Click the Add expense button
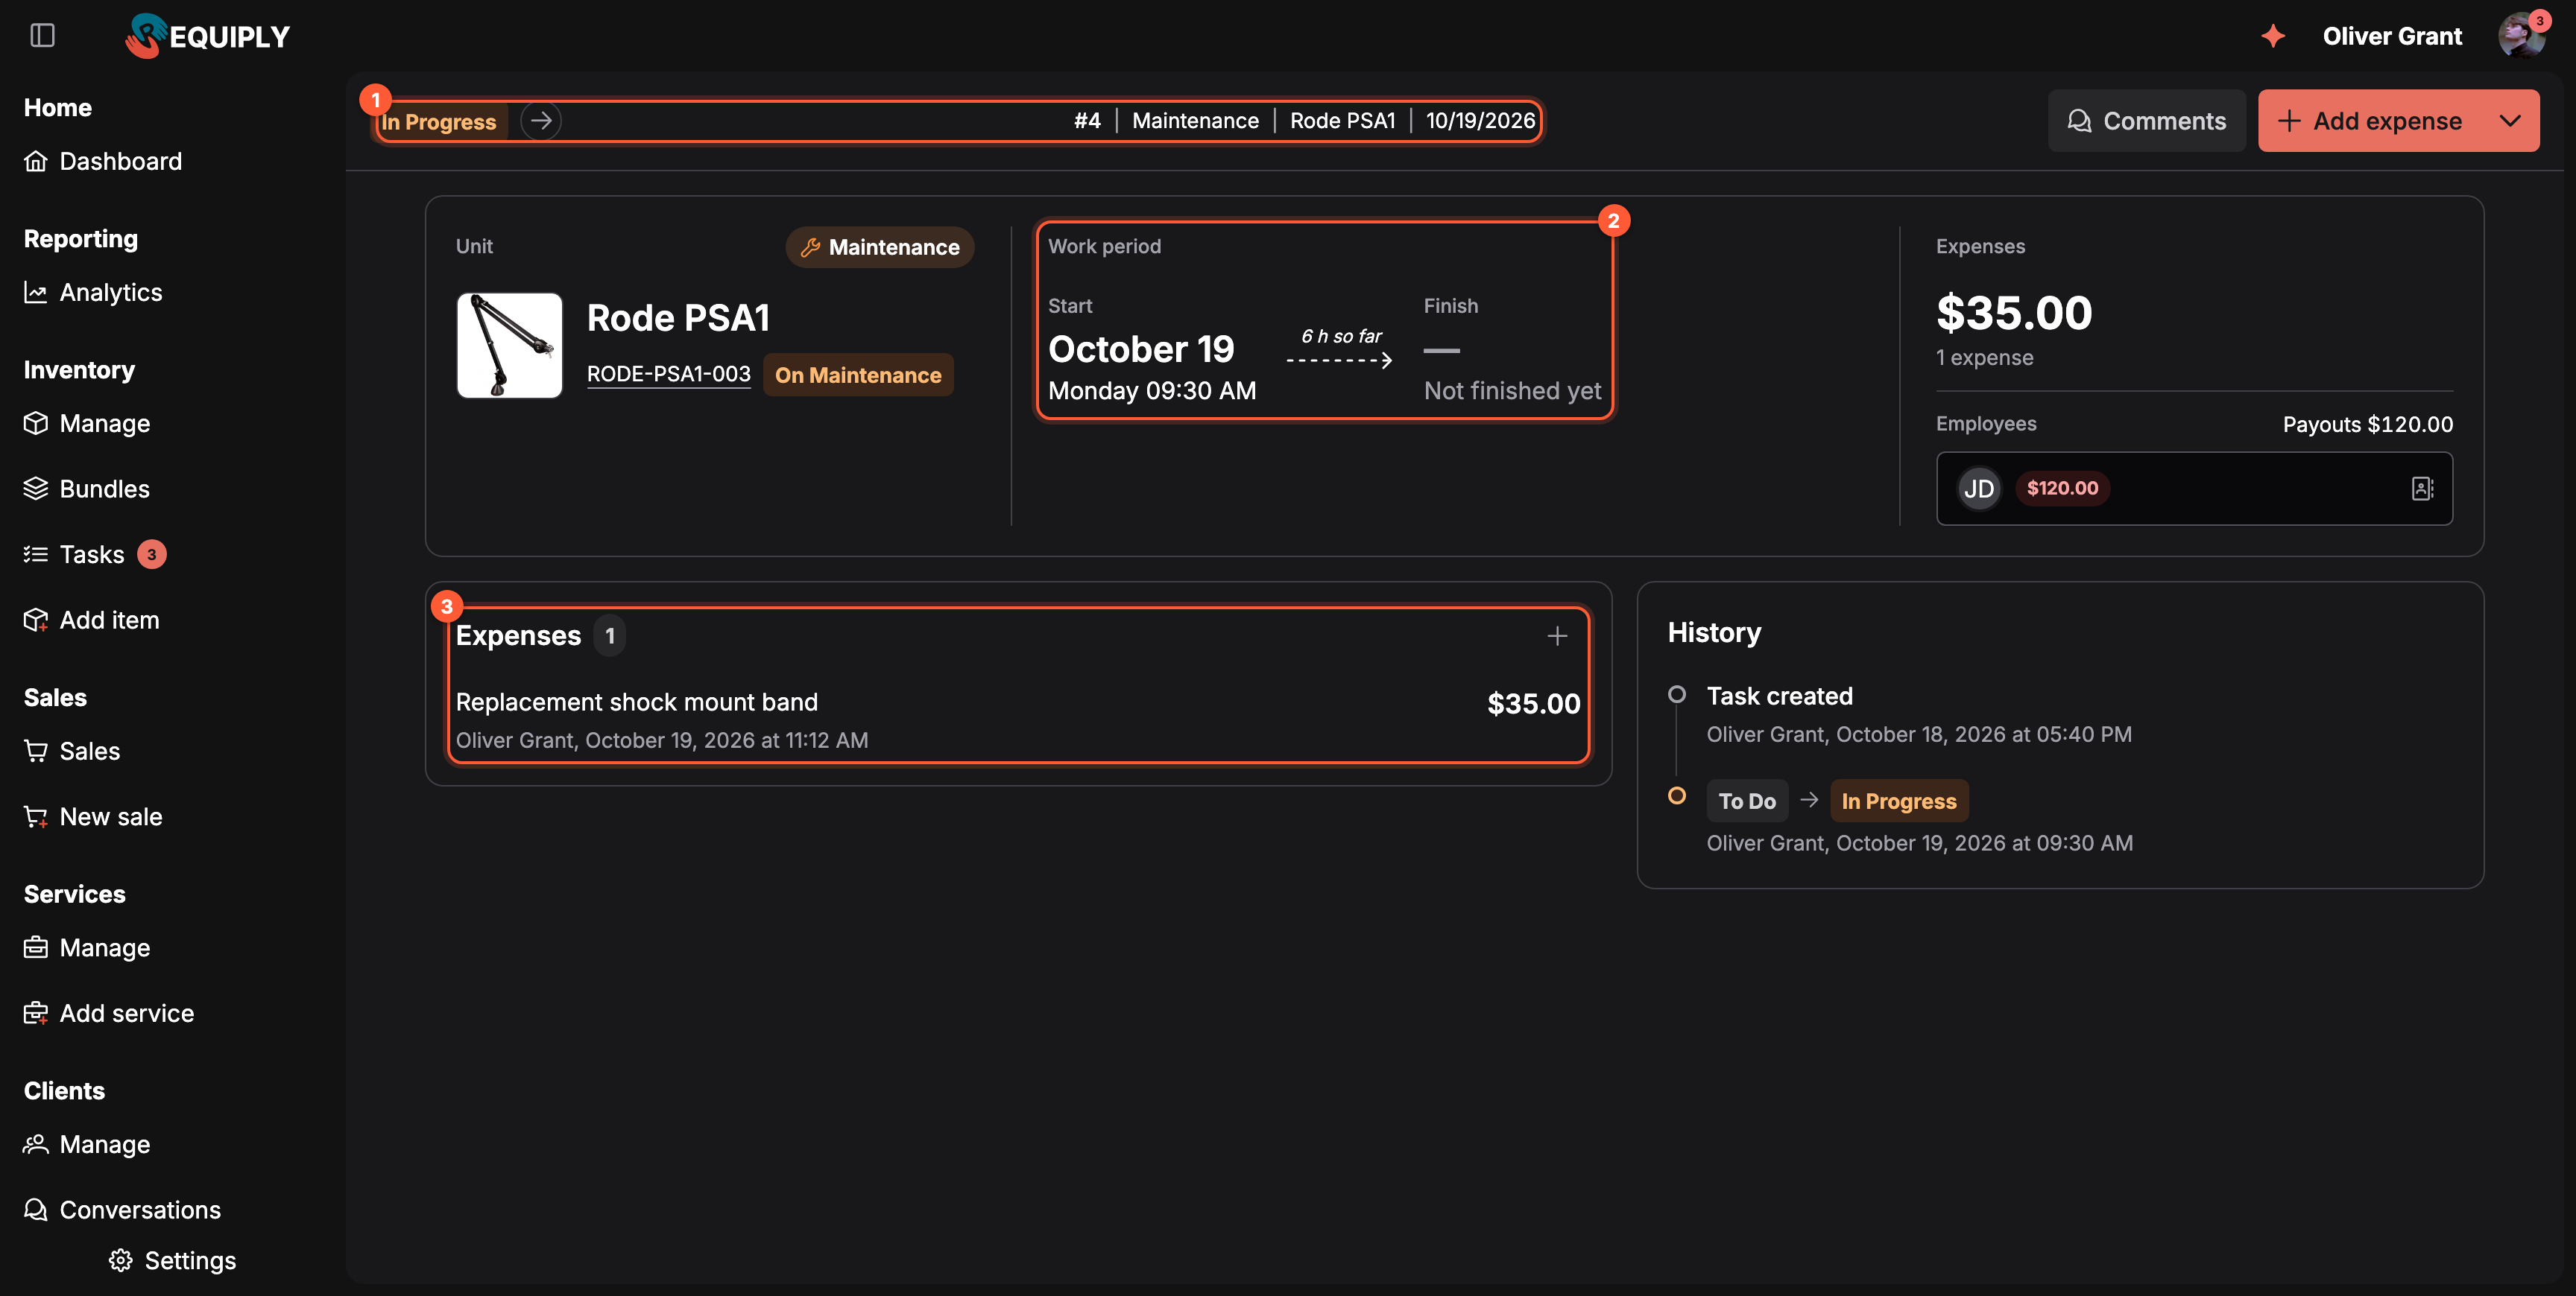Screen dimensions: 2576x1296 (x=2370, y=121)
